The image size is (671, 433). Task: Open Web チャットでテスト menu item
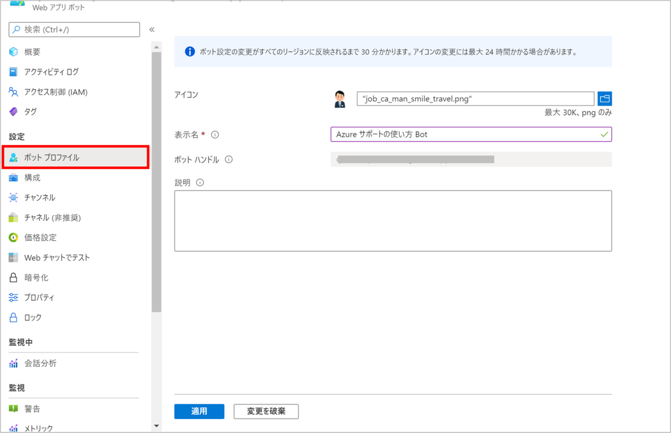click(57, 258)
